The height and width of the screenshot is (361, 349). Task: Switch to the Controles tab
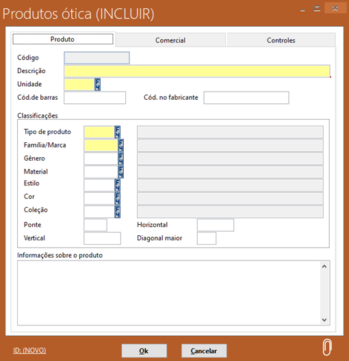pyautogui.click(x=281, y=40)
